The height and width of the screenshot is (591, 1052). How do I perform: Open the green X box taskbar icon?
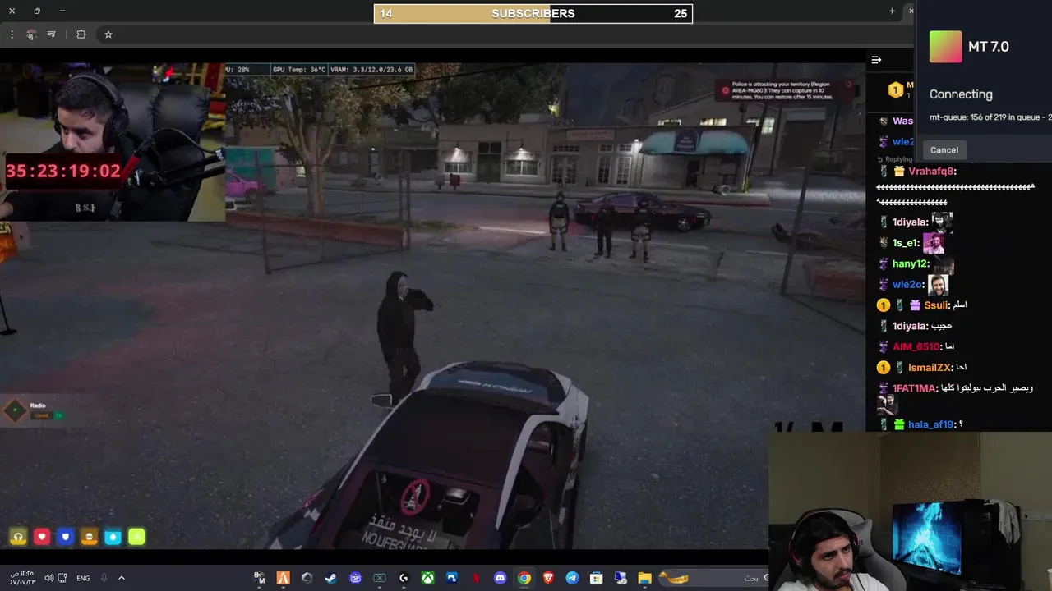tap(379, 578)
